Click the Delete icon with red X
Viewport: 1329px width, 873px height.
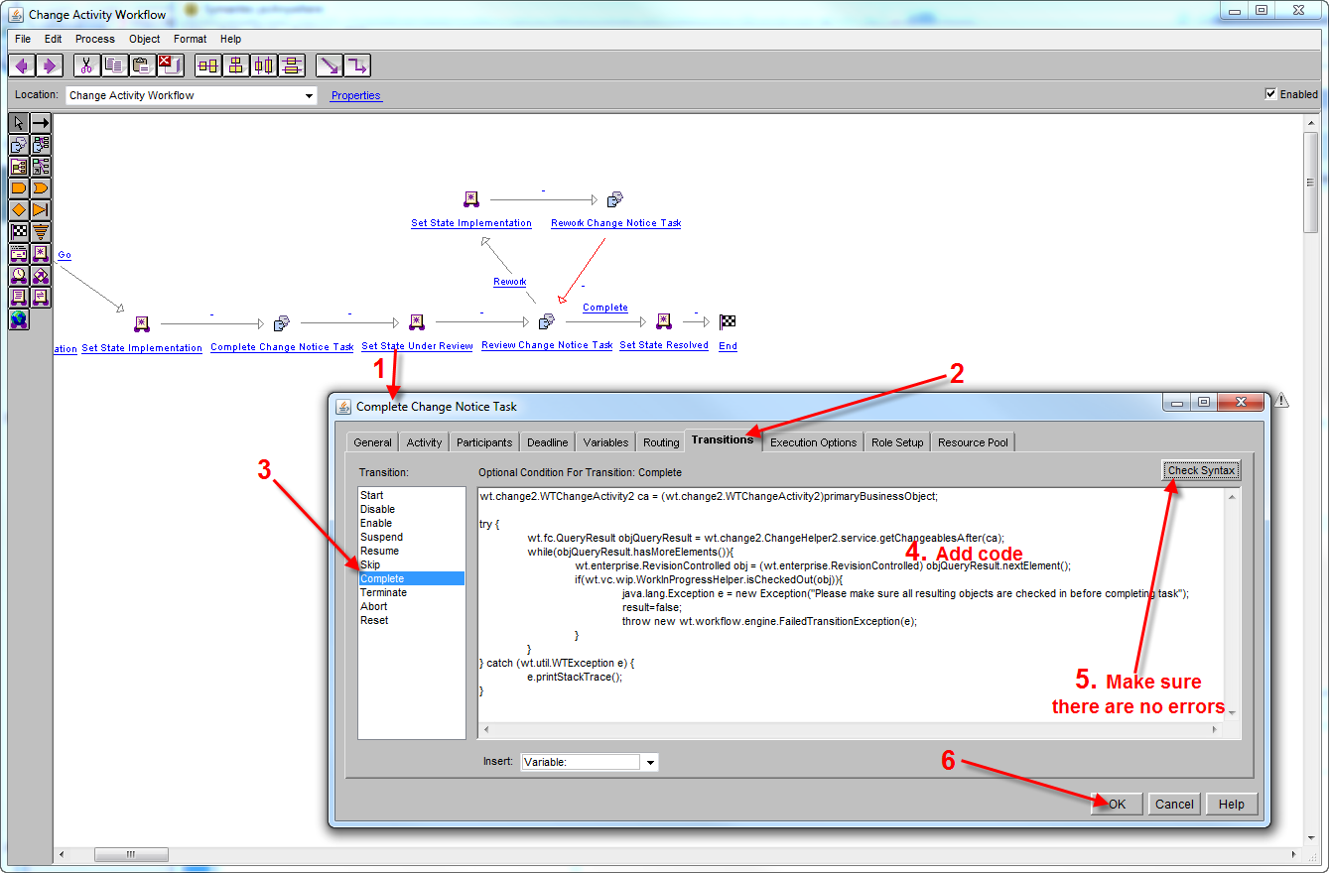pyautogui.click(x=170, y=65)
